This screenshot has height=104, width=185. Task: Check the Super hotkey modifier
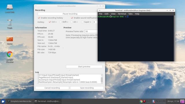coord(82,22)
